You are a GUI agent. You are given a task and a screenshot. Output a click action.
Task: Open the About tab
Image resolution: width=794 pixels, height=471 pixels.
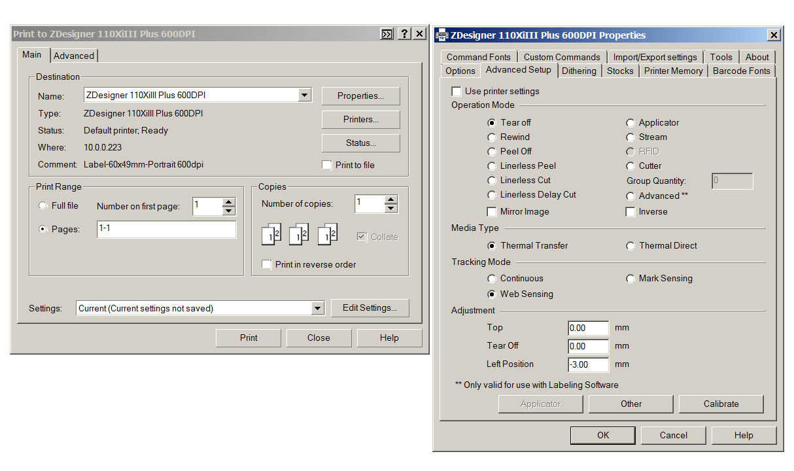point(757,57)
